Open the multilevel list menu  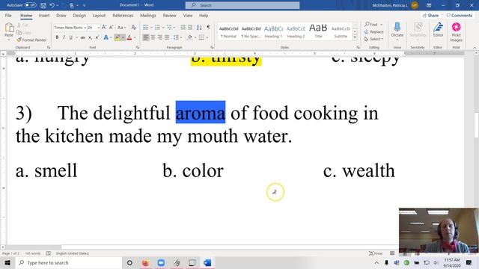170,28
